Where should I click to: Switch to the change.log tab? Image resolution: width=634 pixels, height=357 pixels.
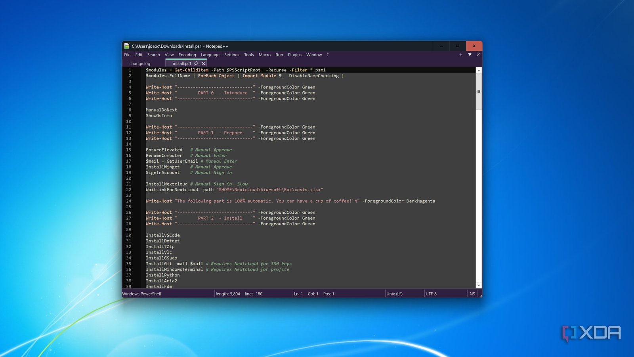(x=140, y=63)
